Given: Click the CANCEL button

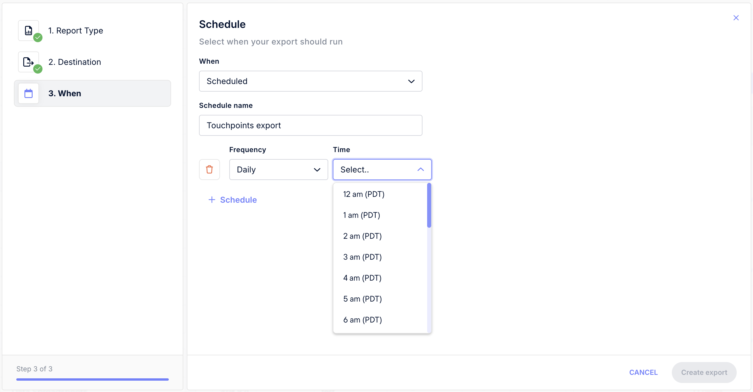Looking at the screenshot, I should click(643, 373).
